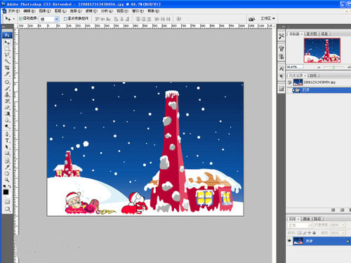Switch to the Paths tab
Viewport: 351px width, 263px height.
[x=317, y=219]
